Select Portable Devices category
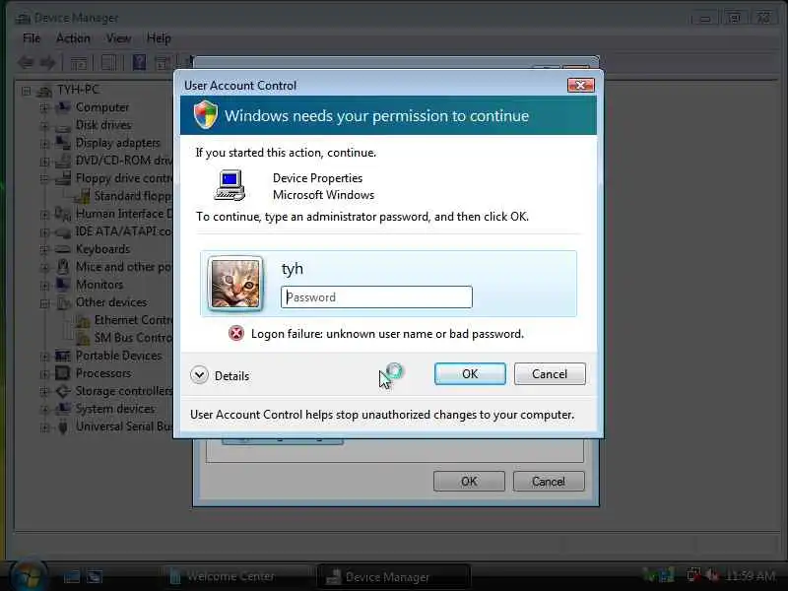This screenshot has width=788, height=591. click(119, 356)
